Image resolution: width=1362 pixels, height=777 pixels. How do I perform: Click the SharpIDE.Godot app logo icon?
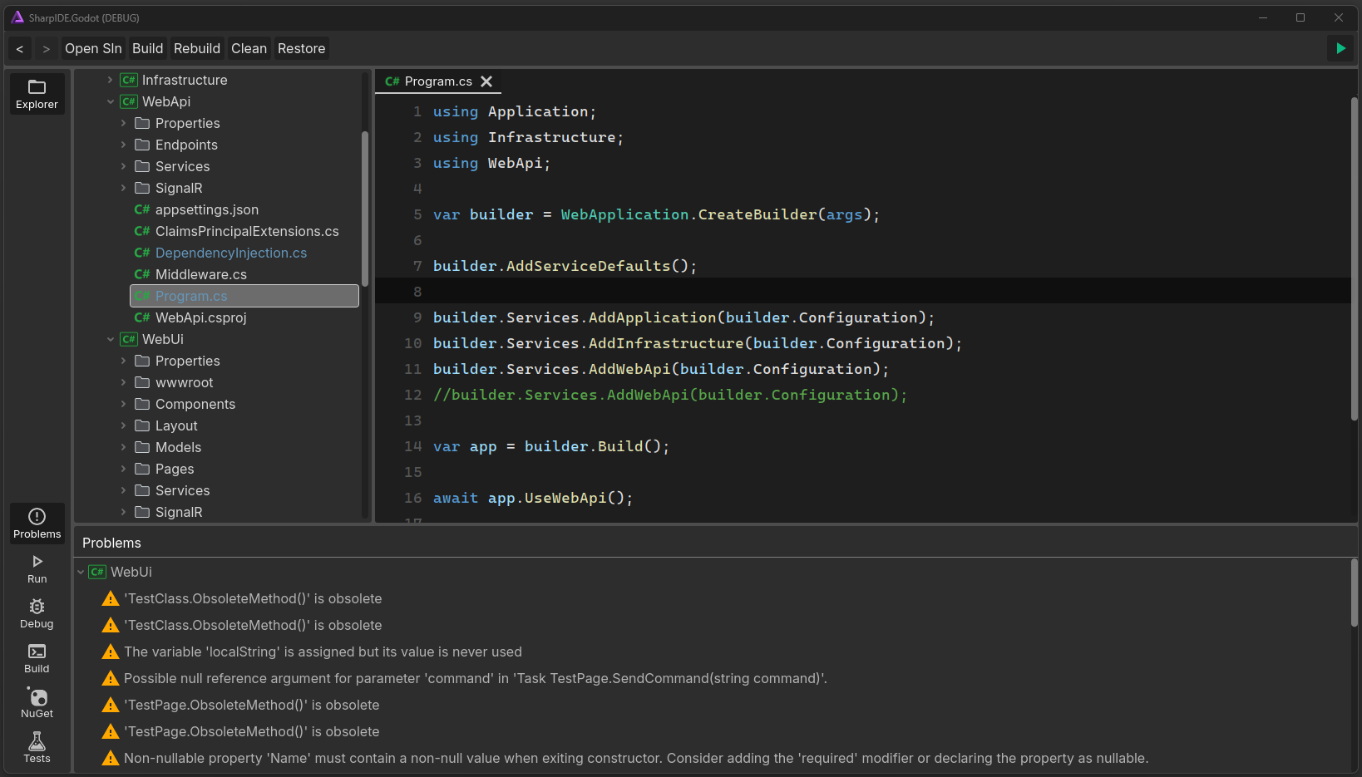click(17, 17)
